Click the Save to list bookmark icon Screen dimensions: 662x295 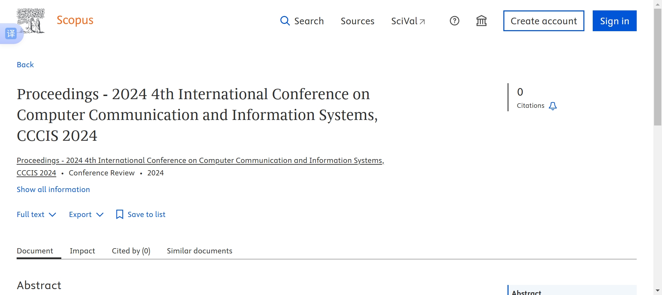click(x=120, y=215)
